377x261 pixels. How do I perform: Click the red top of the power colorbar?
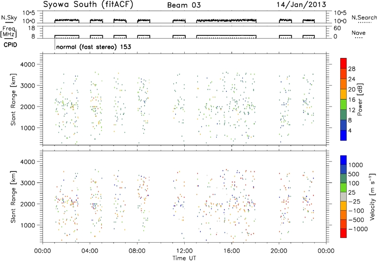point(344,63)
